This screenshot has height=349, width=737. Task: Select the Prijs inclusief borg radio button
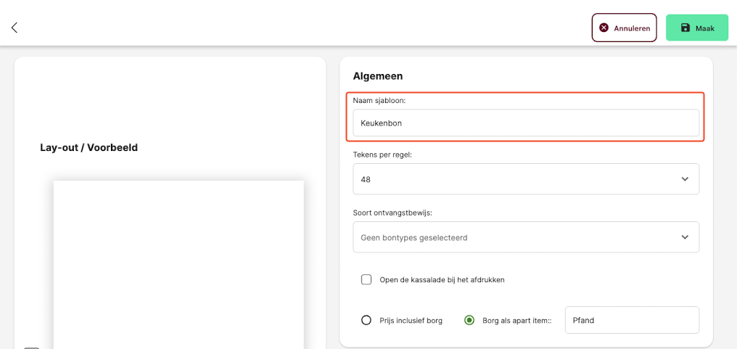(x=366, y=320)
